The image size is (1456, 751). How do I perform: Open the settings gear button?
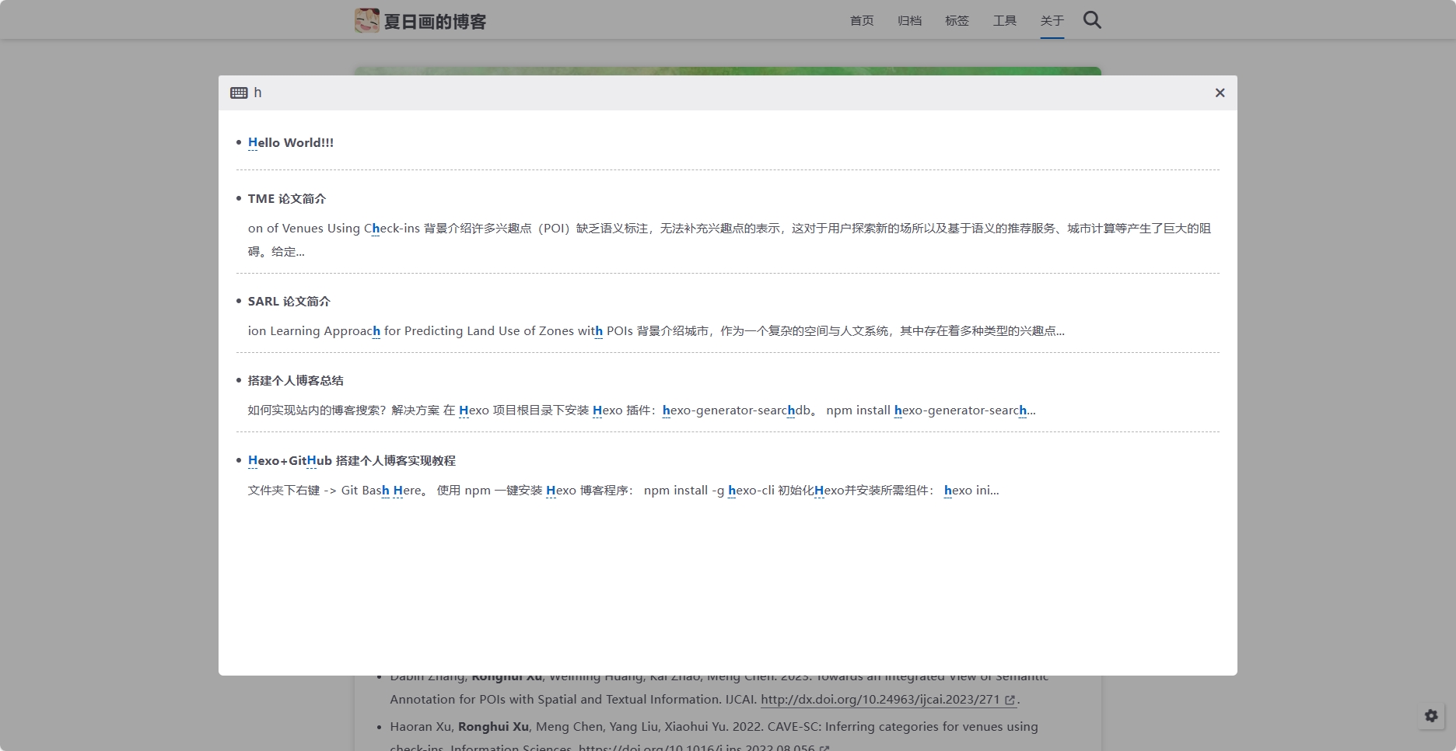pyautogui.click(x=1431, y=716)
